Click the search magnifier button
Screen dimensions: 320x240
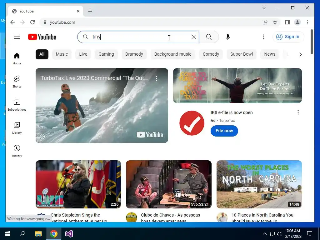209,37
